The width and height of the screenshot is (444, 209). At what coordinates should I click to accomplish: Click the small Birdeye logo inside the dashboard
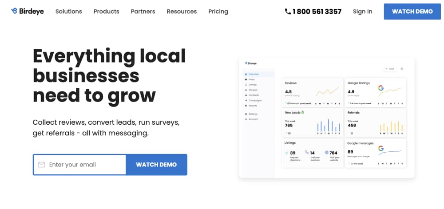coord(250,63)
